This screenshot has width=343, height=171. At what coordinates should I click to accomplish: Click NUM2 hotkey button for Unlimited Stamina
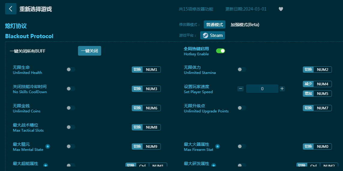pyautogui.click(x=317, y=70)
